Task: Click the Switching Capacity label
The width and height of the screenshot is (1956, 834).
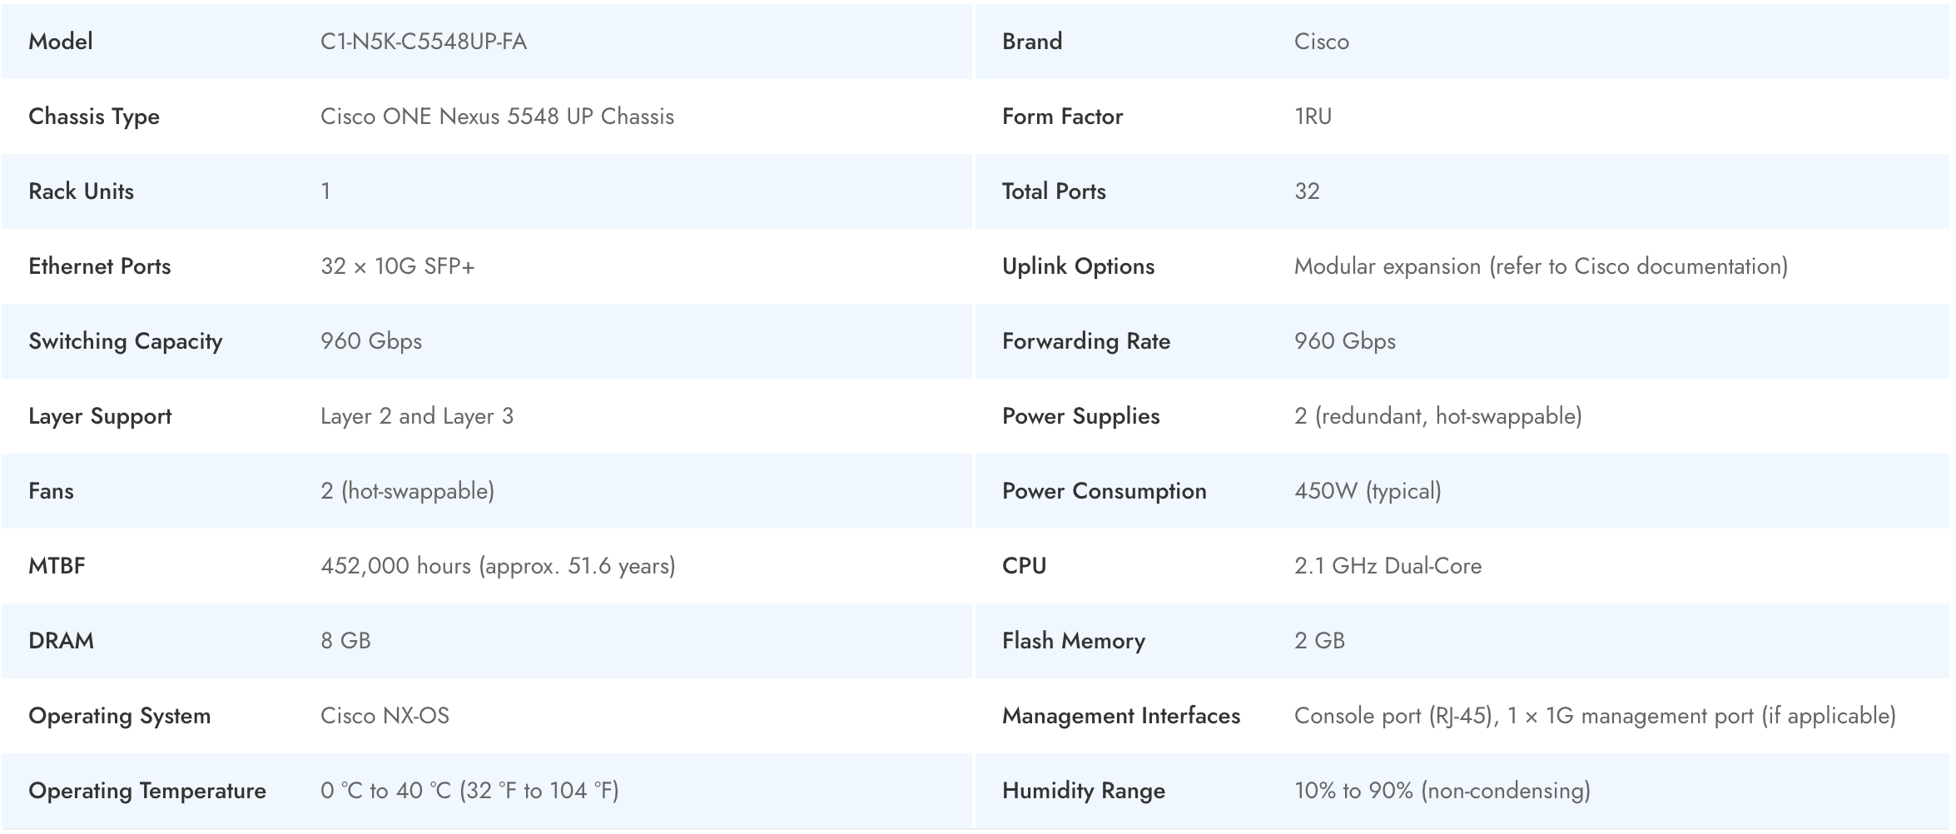Action: coord(126,341)
